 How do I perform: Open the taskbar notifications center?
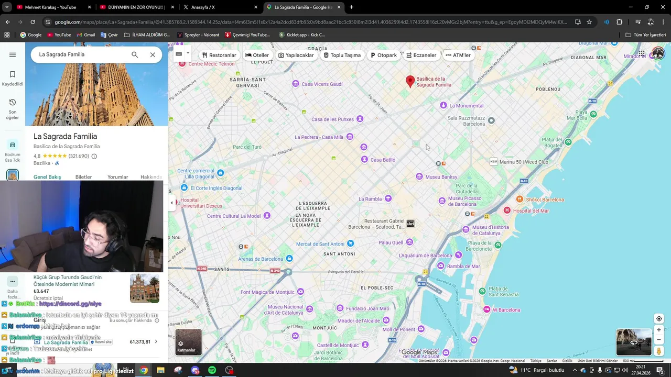pos(660,370)
